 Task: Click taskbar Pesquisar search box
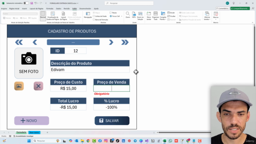point(46,141)
